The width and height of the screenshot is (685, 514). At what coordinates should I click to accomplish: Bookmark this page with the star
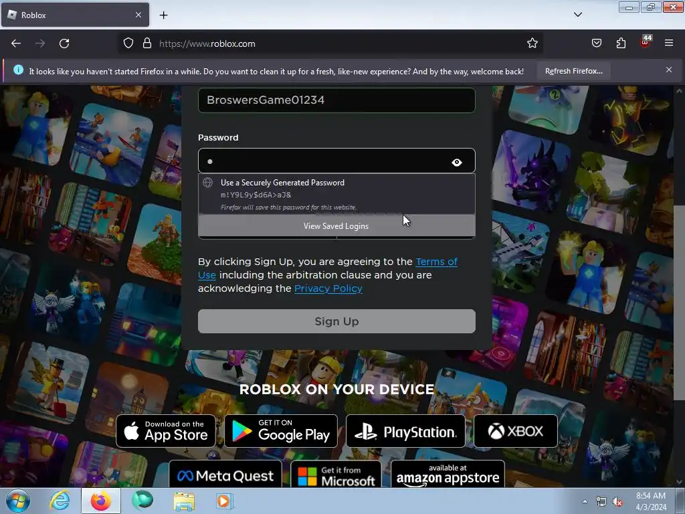[x=532, y=43]
